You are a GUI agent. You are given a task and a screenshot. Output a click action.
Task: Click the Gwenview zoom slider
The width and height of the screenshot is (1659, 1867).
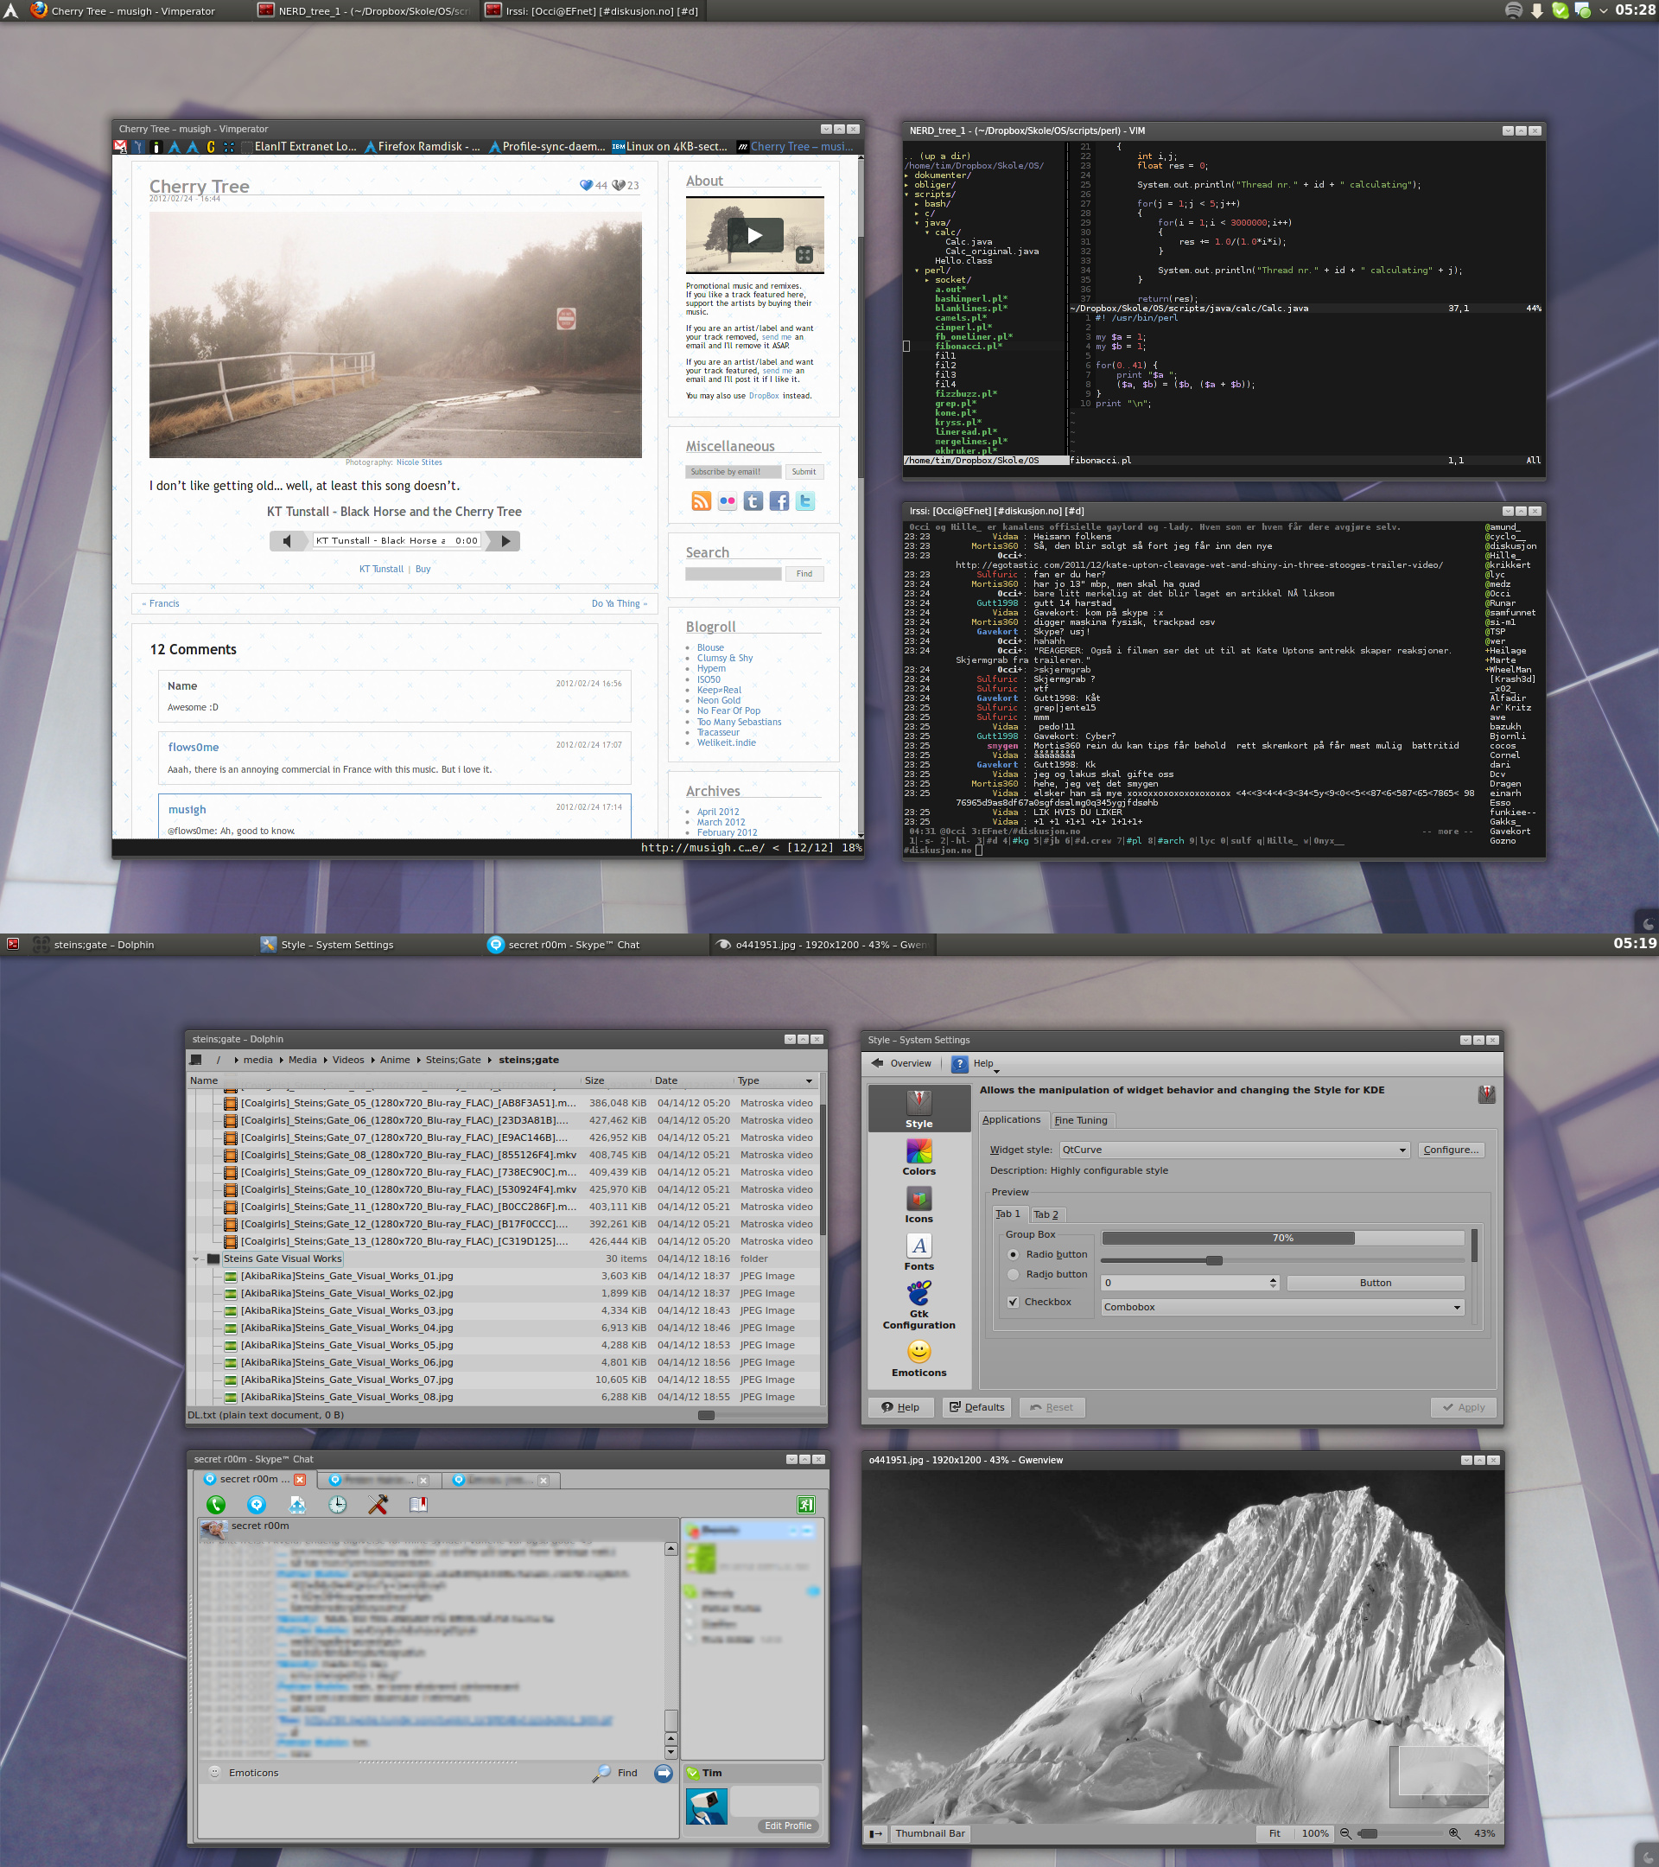click(1401, 1833)
